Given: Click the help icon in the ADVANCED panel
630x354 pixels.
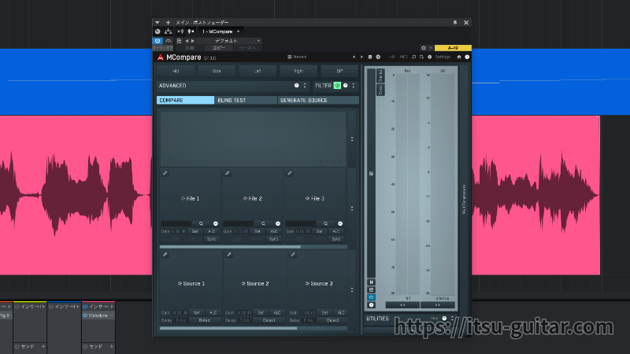Looking at the screenshot, I should tap(297, 86).
